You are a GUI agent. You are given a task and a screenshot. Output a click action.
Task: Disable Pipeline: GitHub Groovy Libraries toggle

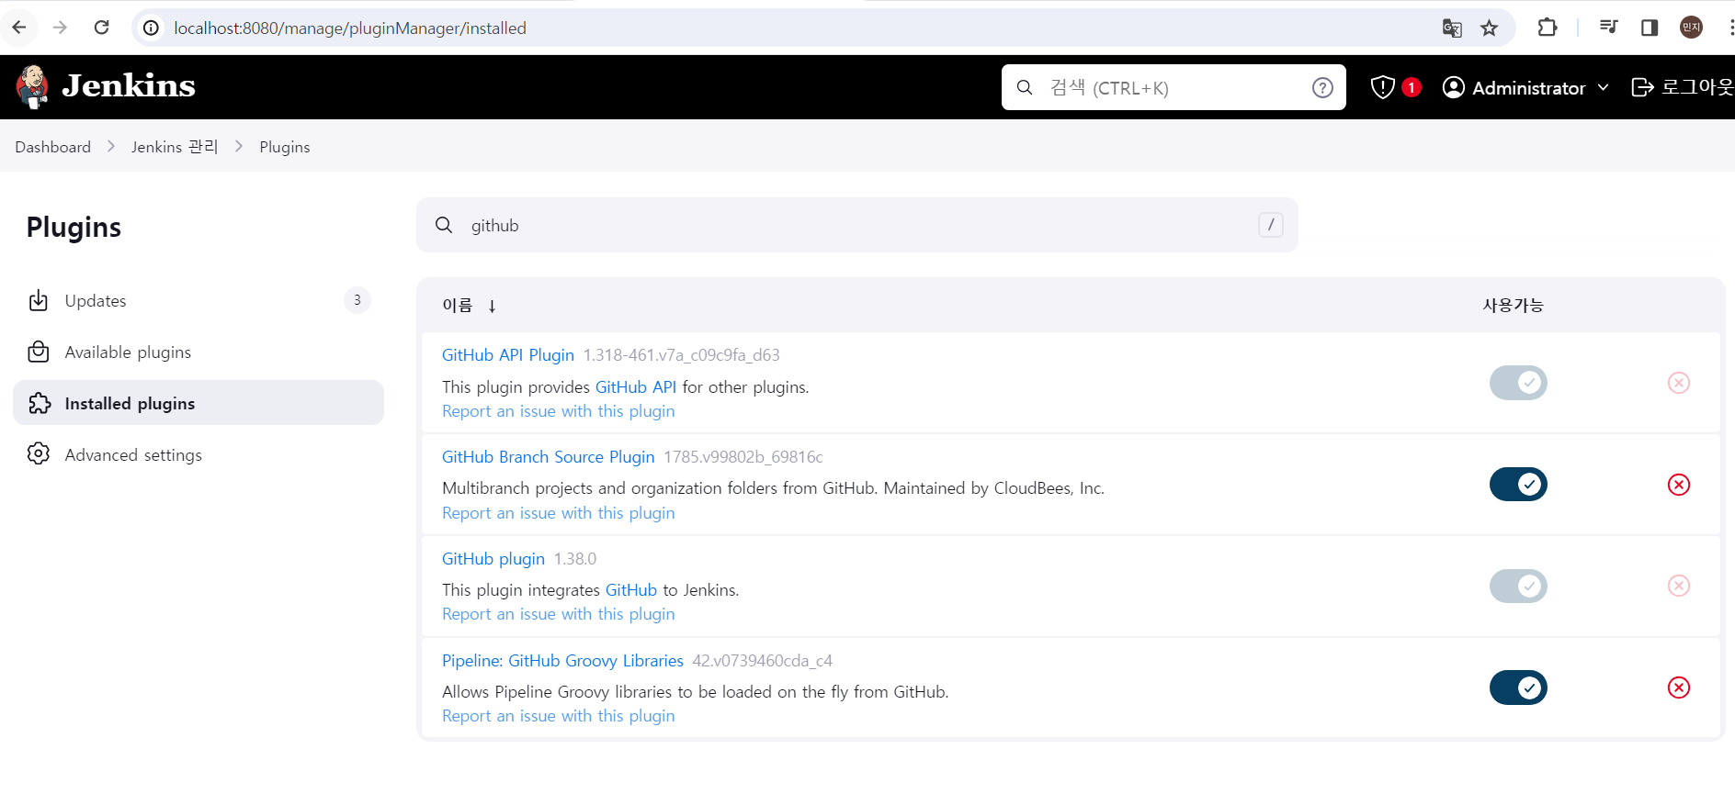point(1518,688)
